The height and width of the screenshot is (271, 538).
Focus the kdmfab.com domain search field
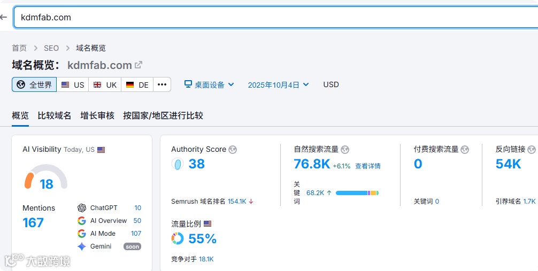coord(275,17)
